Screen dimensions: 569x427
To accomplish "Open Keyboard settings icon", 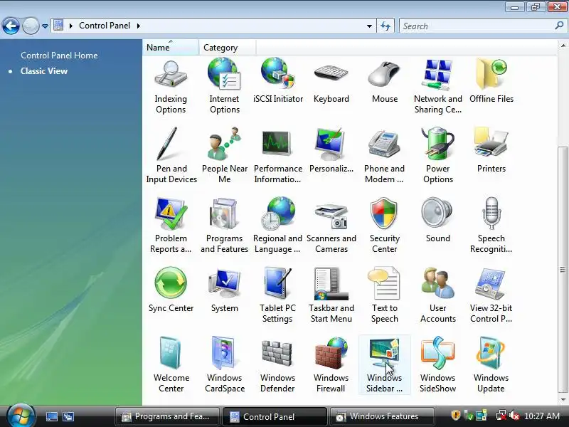I will (x=331, y=82).
